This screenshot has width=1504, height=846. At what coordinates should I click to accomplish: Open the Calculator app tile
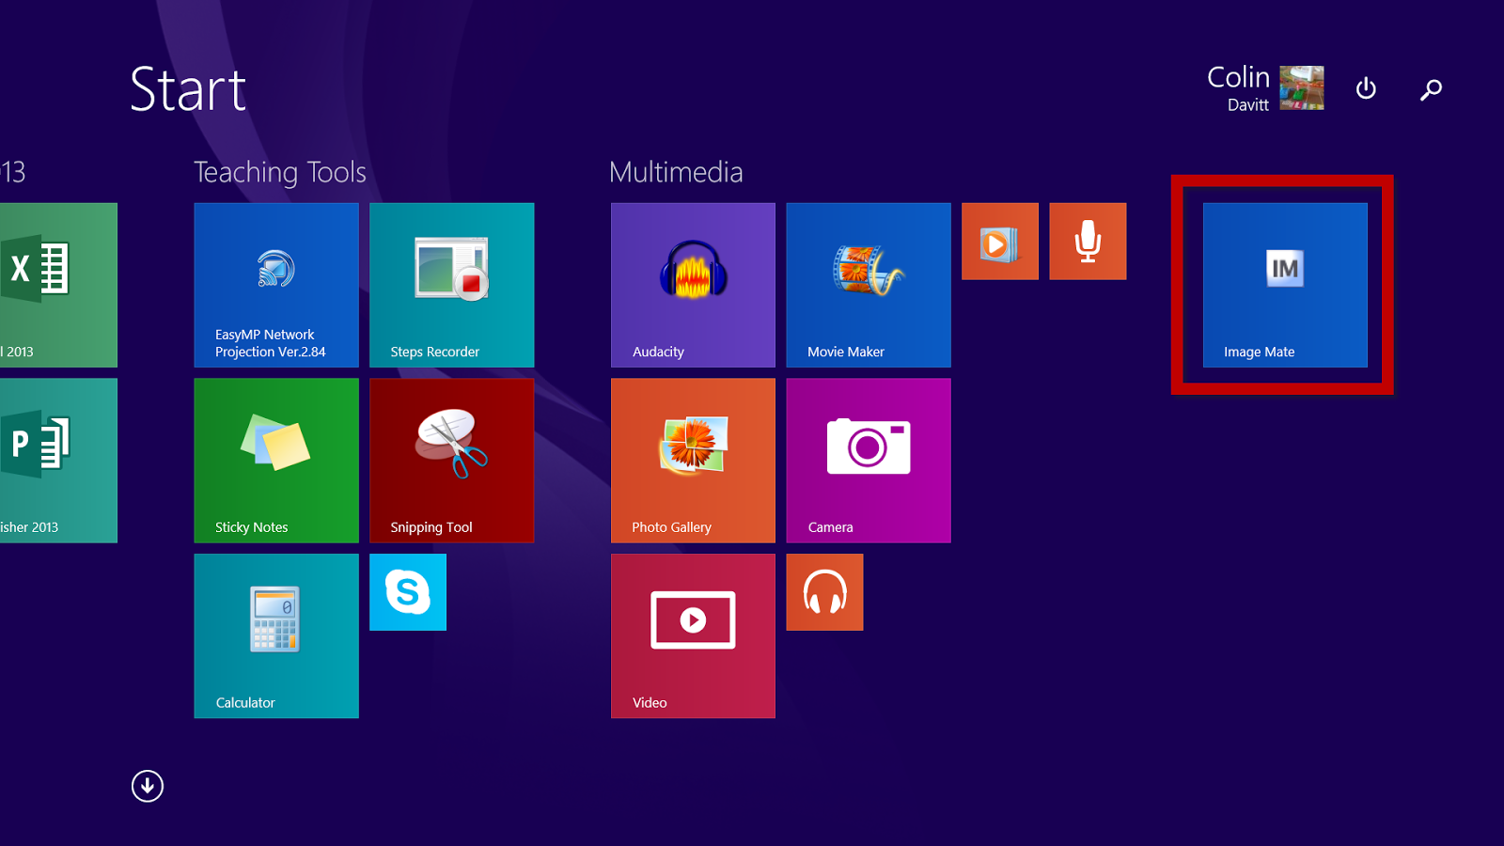(x=276, y=636)
